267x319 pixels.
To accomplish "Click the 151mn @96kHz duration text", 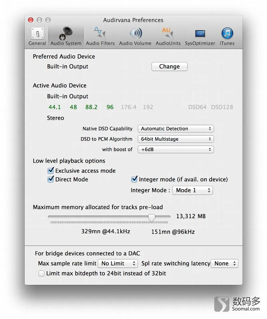I will tap(173, 232).
